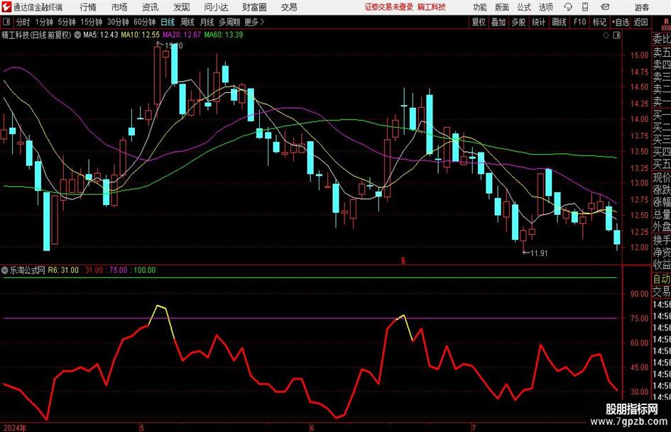The width and height of the screenshot is (671, 432).
Task: Click the 15.00 price axis label
Action: (x=639, y=55)
